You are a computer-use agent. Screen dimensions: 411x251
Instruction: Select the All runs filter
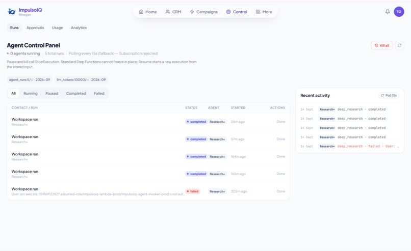pos(13,93)
